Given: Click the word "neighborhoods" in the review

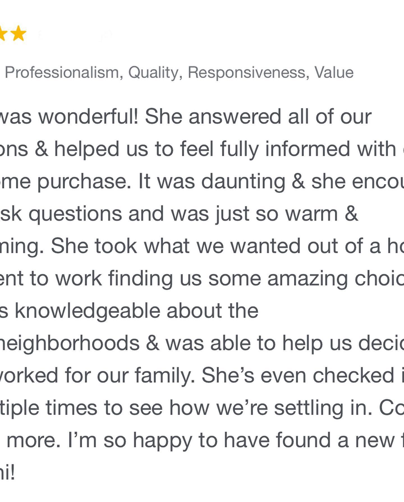Looking at the screenshot, I should pyautogui.click(x=70, y=343).
